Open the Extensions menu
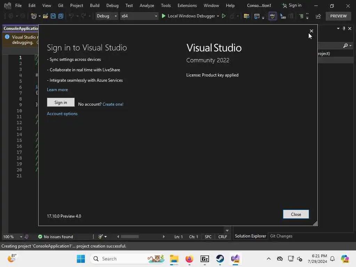The width and height of the screenshot is (356, 267). click(x=187, y=6)
